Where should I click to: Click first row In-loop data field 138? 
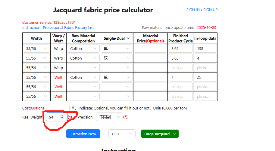(x=205, y=48)
